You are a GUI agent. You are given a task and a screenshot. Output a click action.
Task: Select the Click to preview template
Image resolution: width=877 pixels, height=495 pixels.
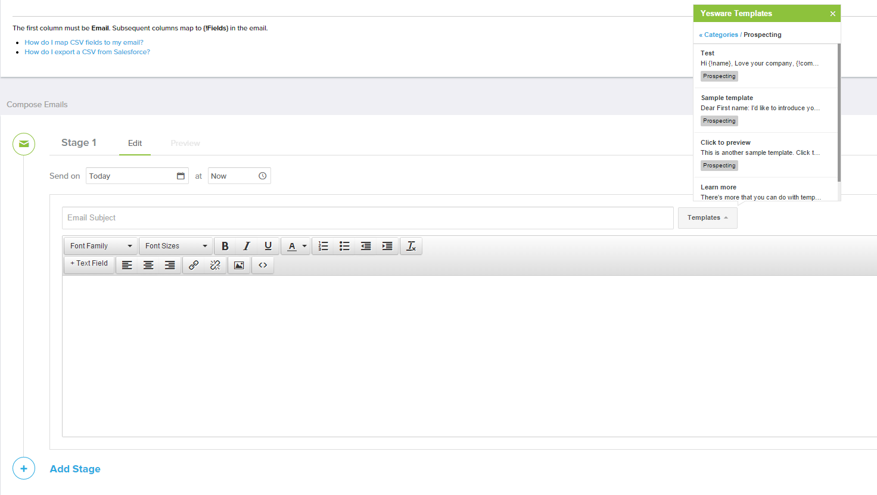click(x=766, y=155)
